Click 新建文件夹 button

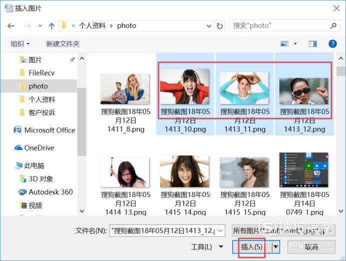pyautogui.click(x=62, y=43)
